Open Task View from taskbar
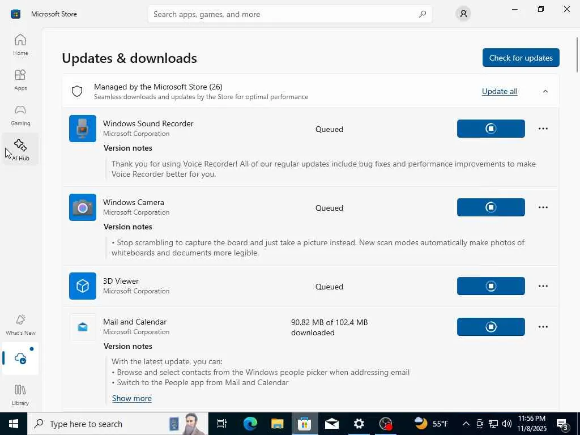The image size is (580, 435). coord(221,424)
